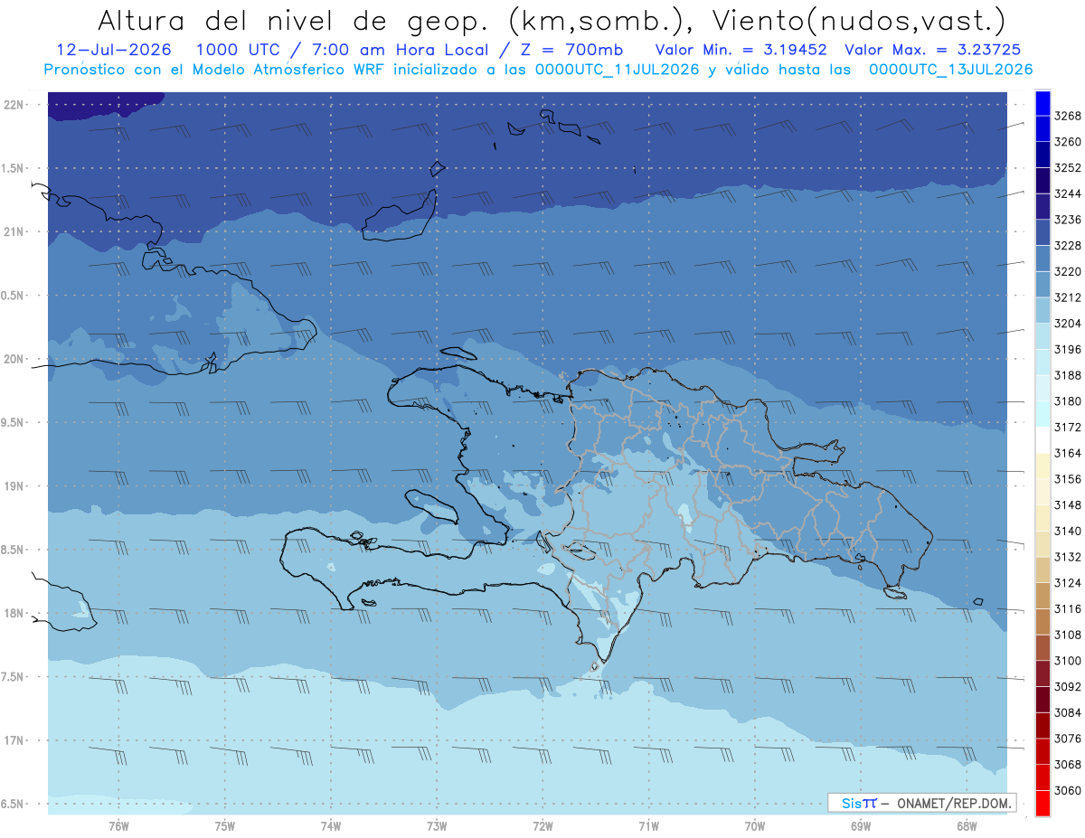1085x838 pixels.
Task: Click the valid-until time "0000UTC_13JUL2026"
Action: 950,70
